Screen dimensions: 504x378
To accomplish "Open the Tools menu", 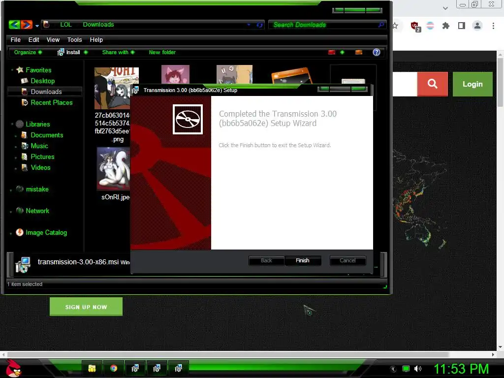I will click(75, 39).
